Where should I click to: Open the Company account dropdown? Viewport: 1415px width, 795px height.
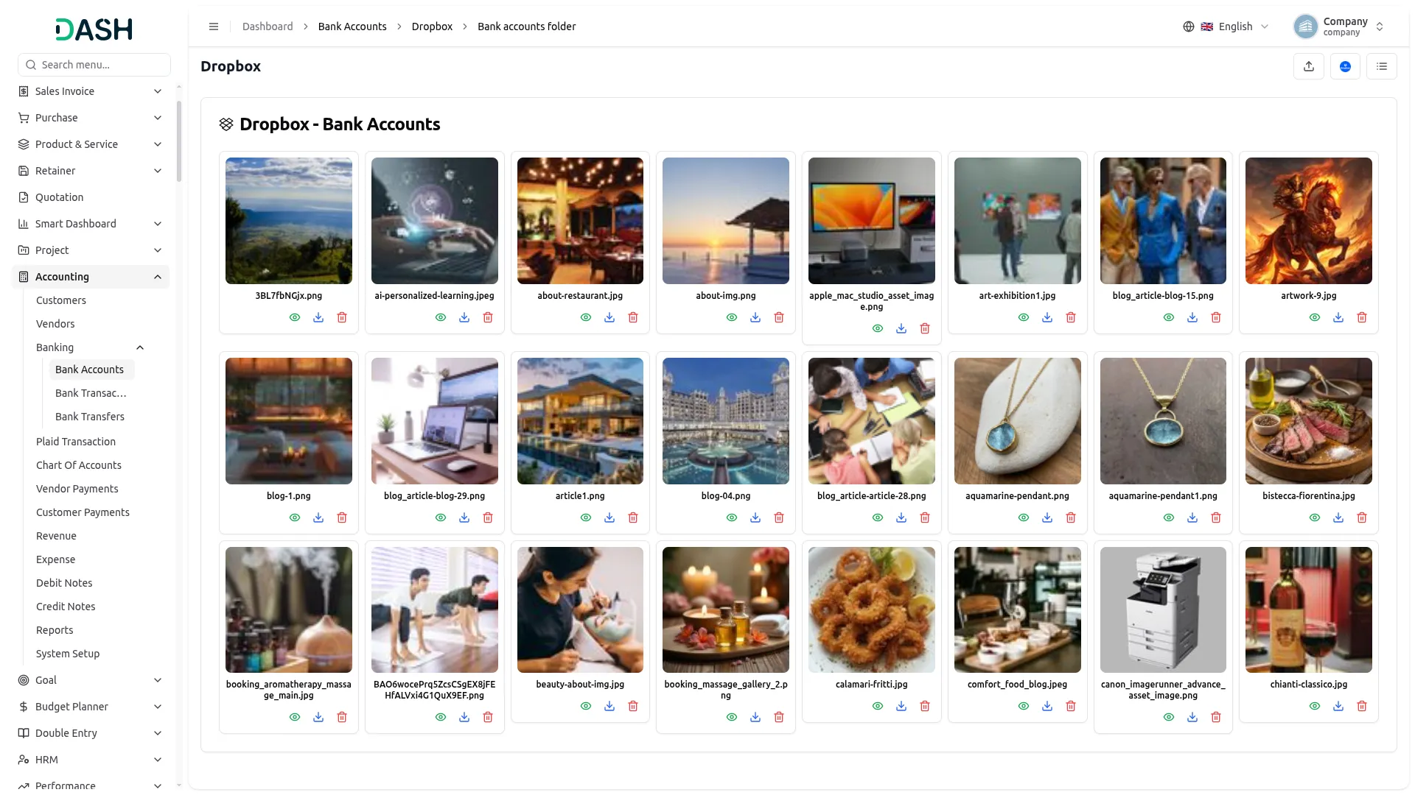[x=1339, y=26]
